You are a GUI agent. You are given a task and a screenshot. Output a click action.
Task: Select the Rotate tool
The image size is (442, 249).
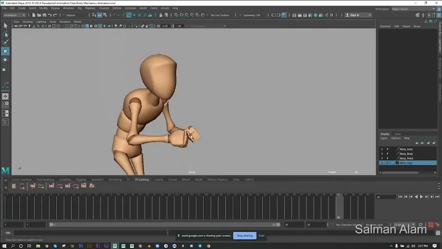[5, 59]
